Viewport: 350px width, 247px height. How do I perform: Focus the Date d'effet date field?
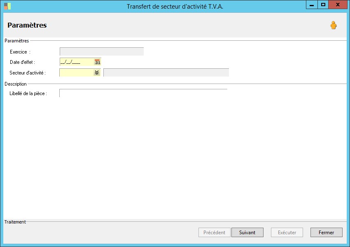tap(77, 62)
